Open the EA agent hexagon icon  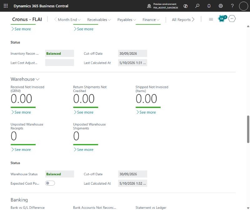(222, 19)
